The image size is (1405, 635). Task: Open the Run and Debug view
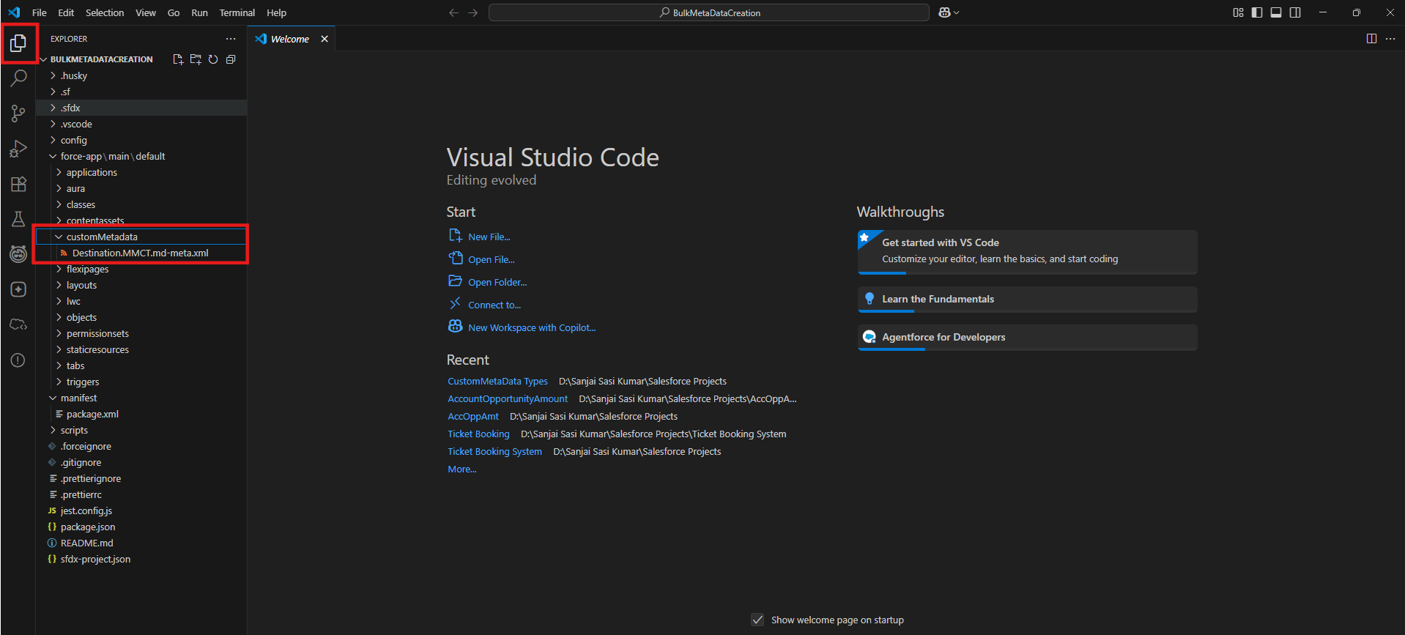tap(18, 149)
